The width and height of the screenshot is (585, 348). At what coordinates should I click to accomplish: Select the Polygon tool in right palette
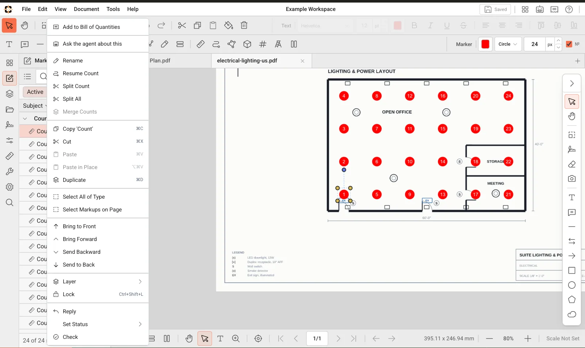(x=572, y=300)
